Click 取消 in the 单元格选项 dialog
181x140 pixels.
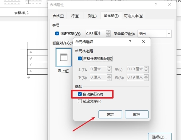[x=137, y=114]
